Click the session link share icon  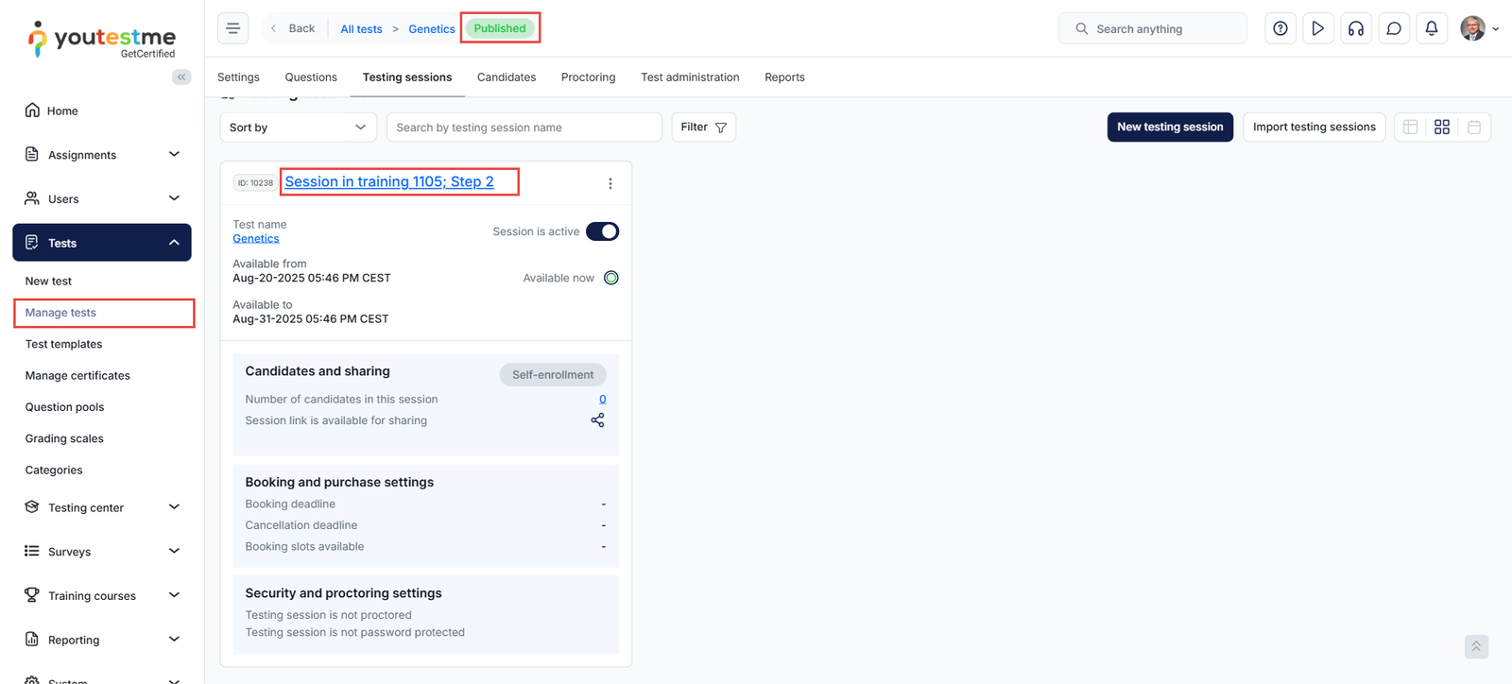tap(597, 420)
